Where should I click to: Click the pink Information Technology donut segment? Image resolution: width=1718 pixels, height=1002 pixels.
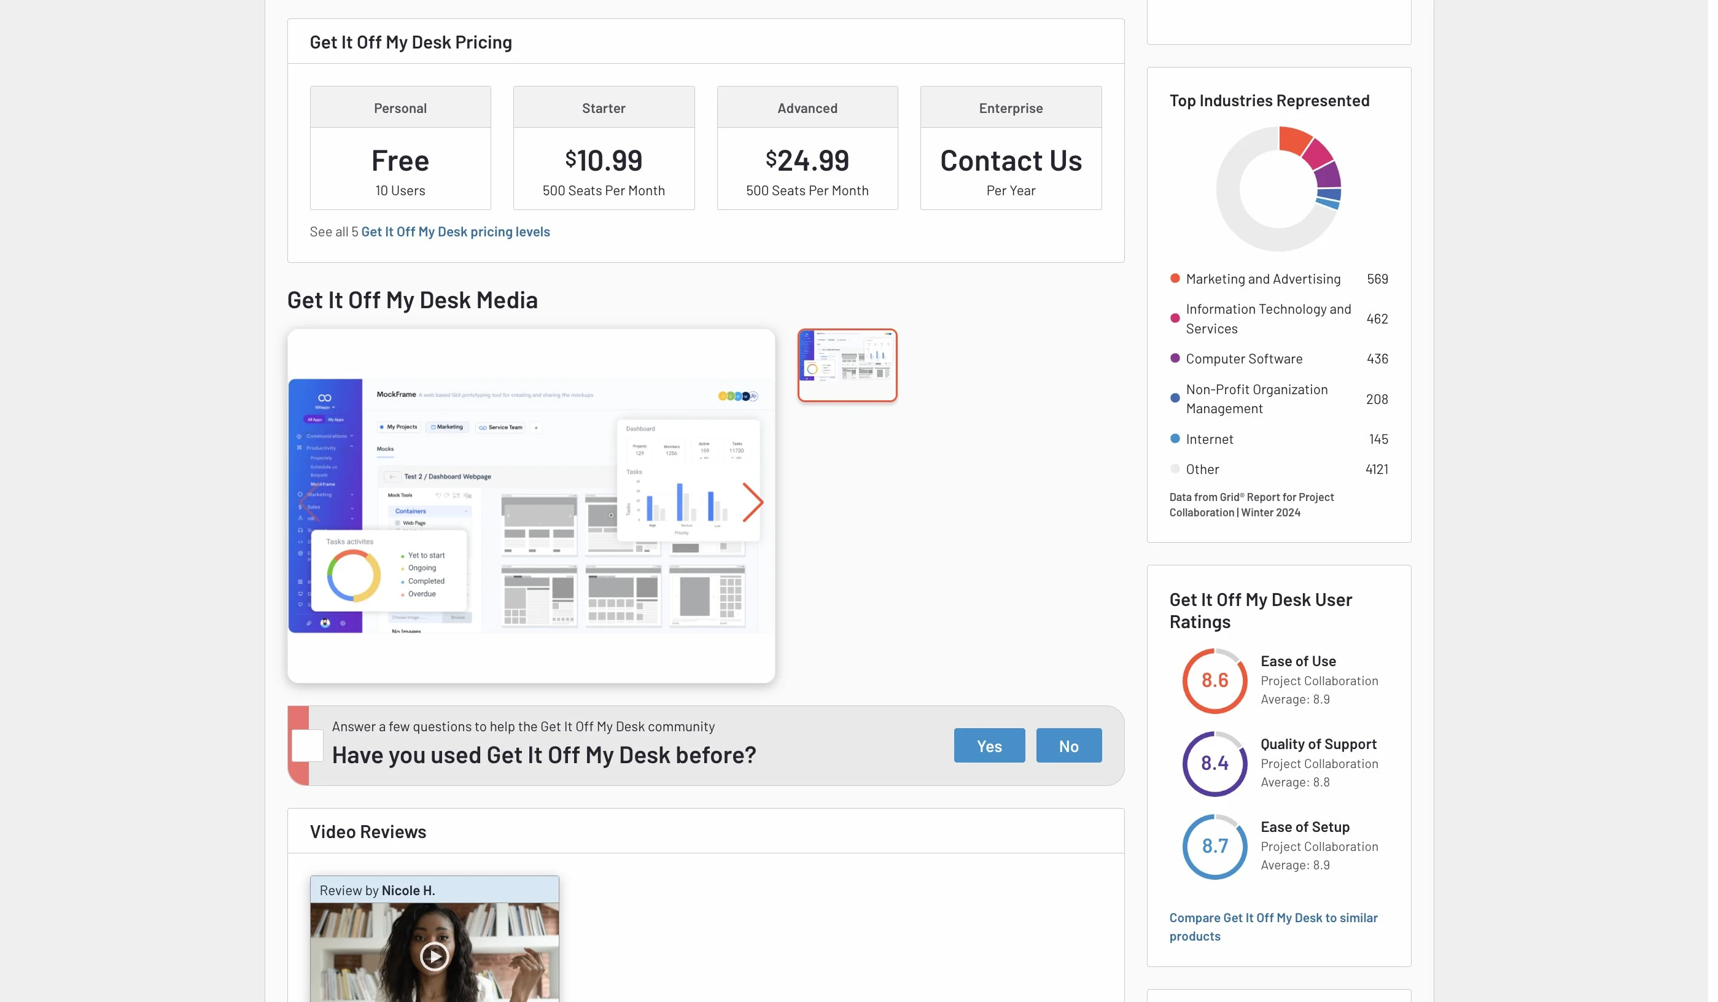pyautogui.click(x=1317, y=155)
